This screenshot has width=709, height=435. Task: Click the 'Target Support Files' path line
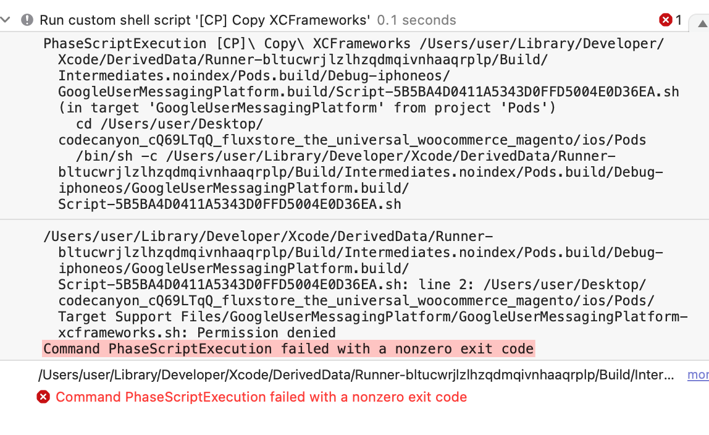[372, 317]
